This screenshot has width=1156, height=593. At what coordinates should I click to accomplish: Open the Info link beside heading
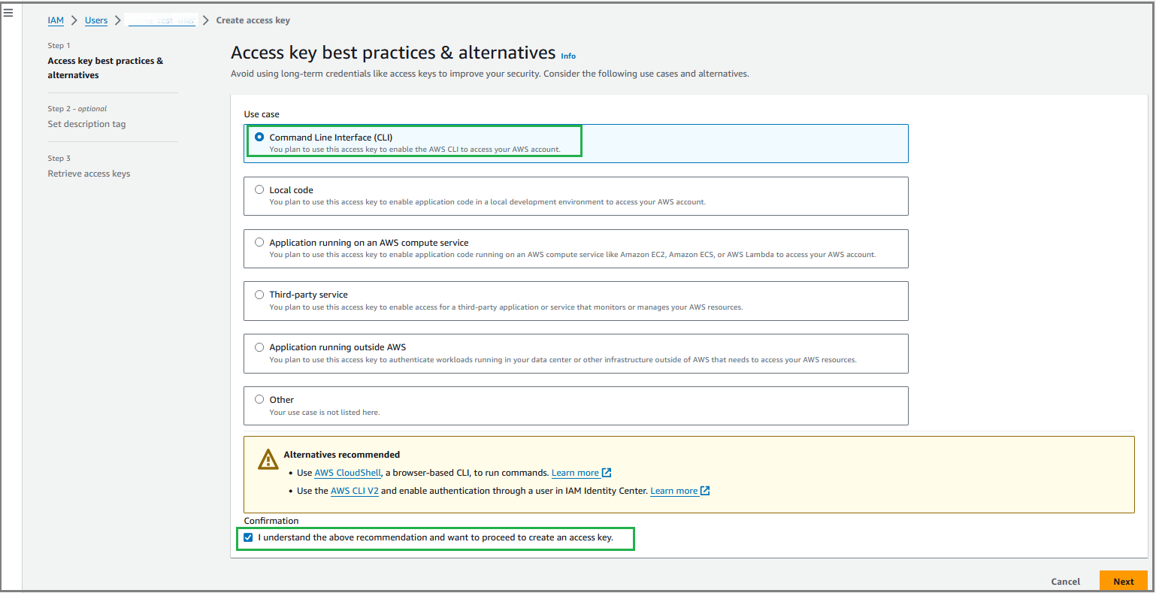coord(568,56)
